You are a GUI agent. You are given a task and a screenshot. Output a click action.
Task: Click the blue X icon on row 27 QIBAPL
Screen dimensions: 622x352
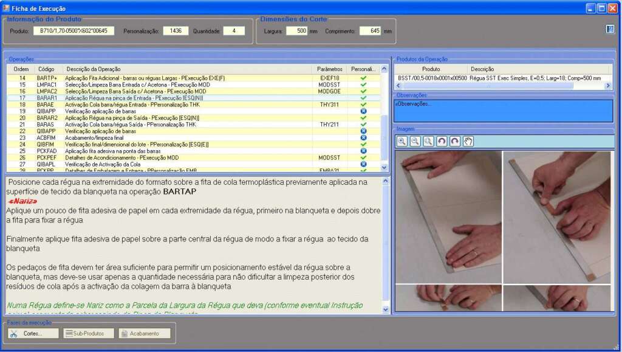[x=363, y=164]
